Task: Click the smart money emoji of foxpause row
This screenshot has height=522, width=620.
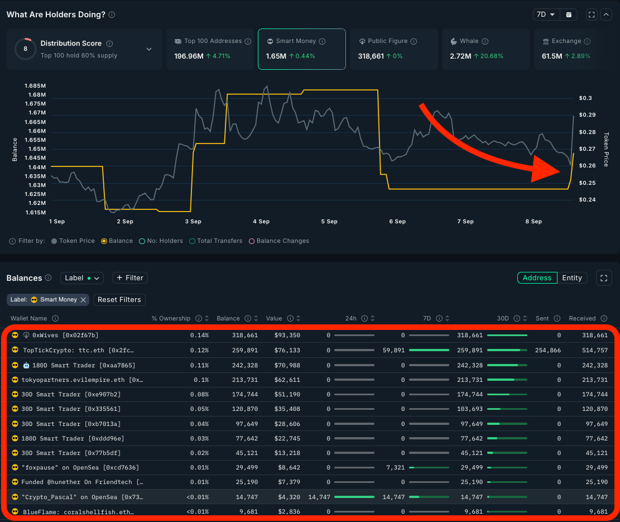Action: (x=15, y=467)
